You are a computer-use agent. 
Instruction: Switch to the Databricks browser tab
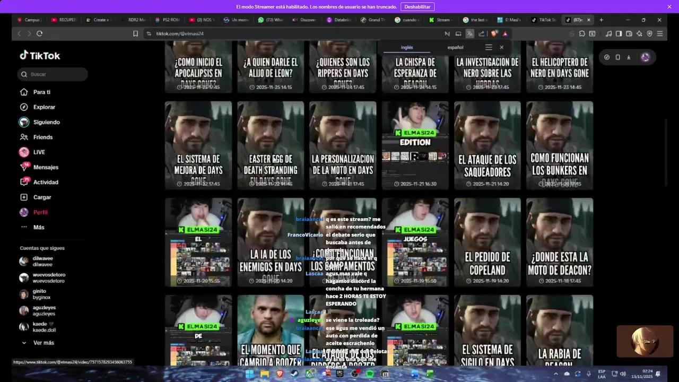[339, 20]
